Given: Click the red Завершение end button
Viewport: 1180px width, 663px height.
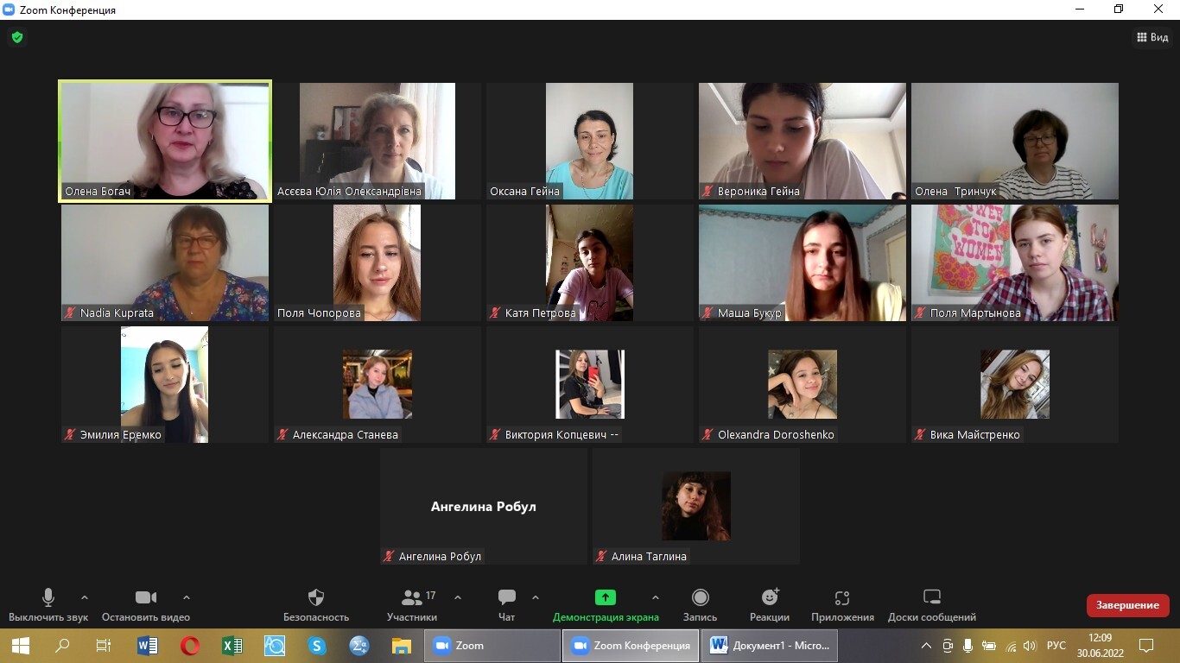Looking at the screenshot, I should [x=1127, y=605].
